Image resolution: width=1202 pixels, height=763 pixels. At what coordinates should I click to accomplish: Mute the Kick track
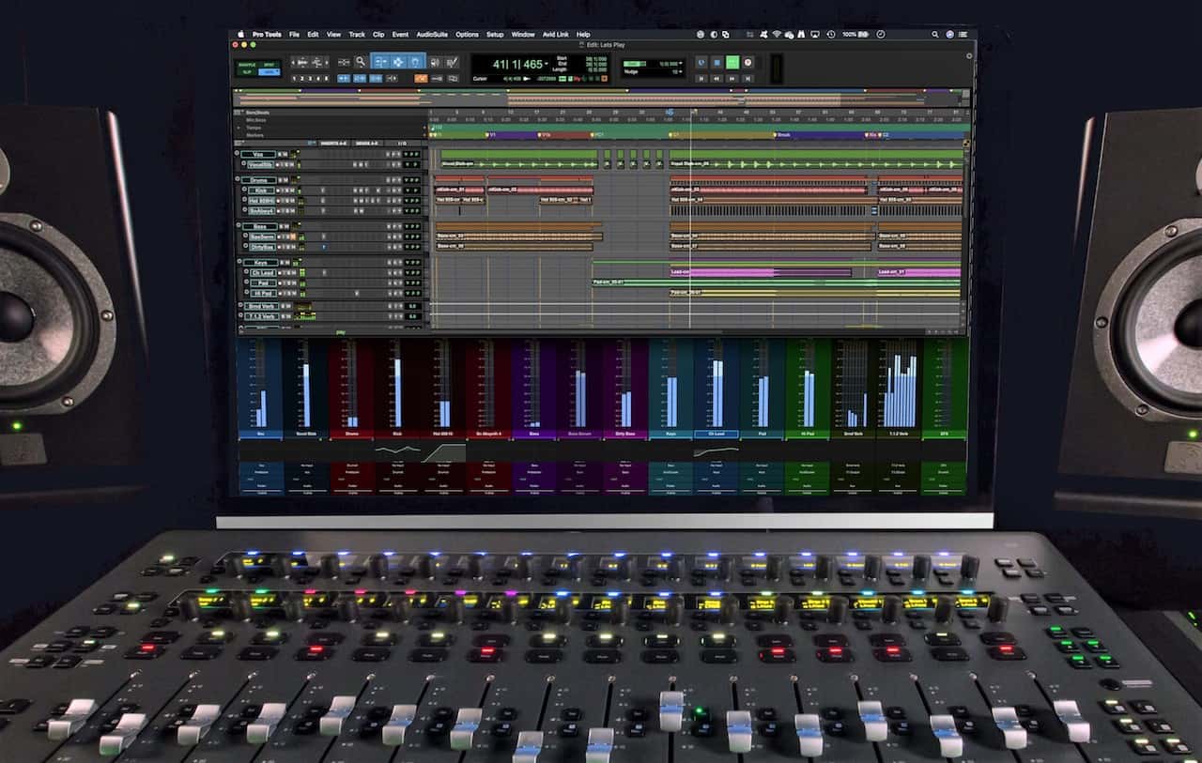click(292, 191)
